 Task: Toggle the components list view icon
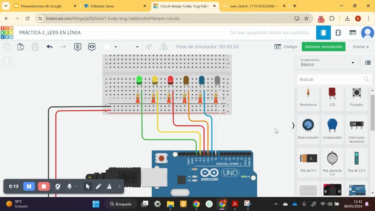pos(368,62)
